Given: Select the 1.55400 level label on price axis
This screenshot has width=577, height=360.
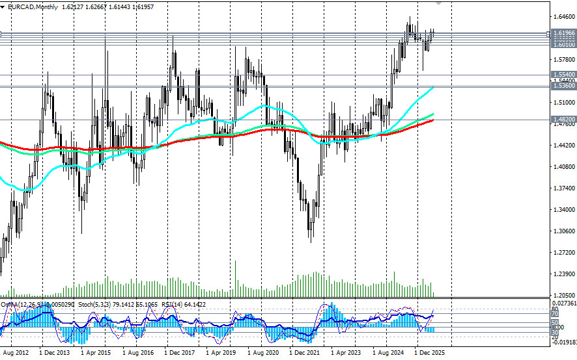Looking at the screenshot, I should pos(564,75).
